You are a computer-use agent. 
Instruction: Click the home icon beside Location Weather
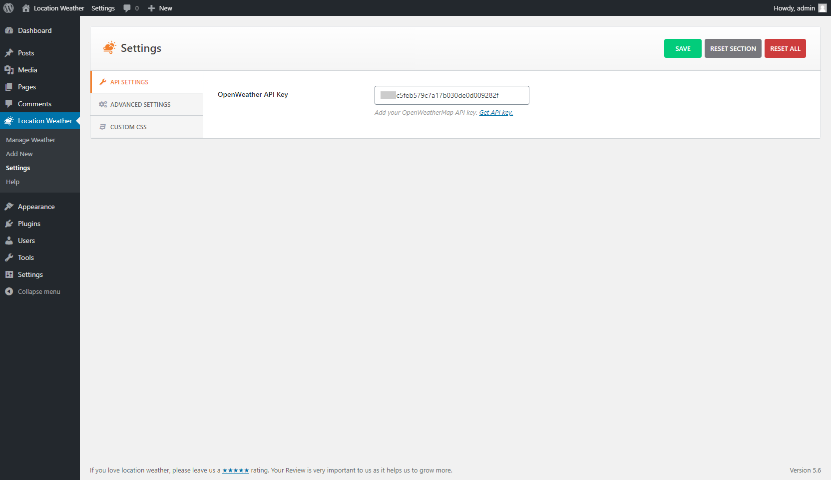click(x=26, y=8)
